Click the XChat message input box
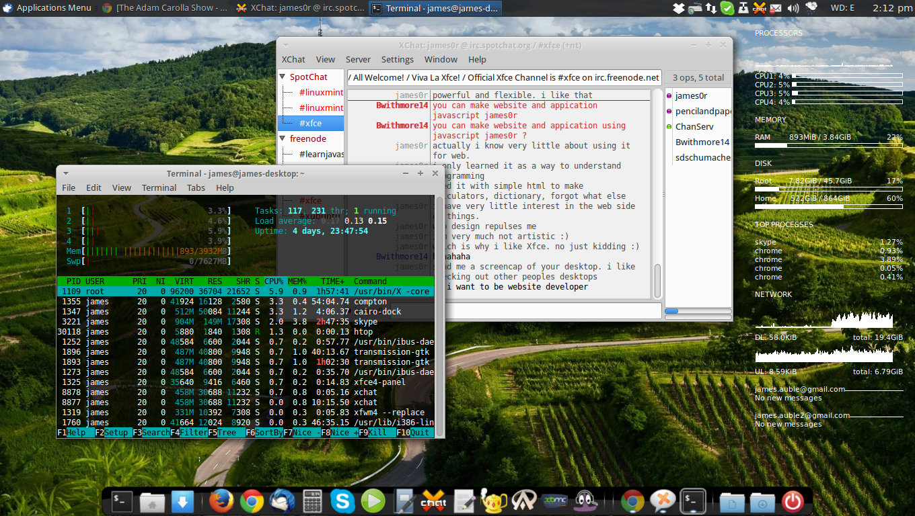The image size is (915, 516). 505,310
